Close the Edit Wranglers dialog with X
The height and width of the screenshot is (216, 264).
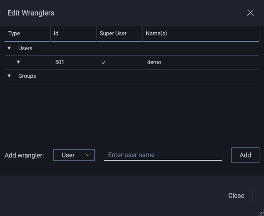[x=250, y=13]
